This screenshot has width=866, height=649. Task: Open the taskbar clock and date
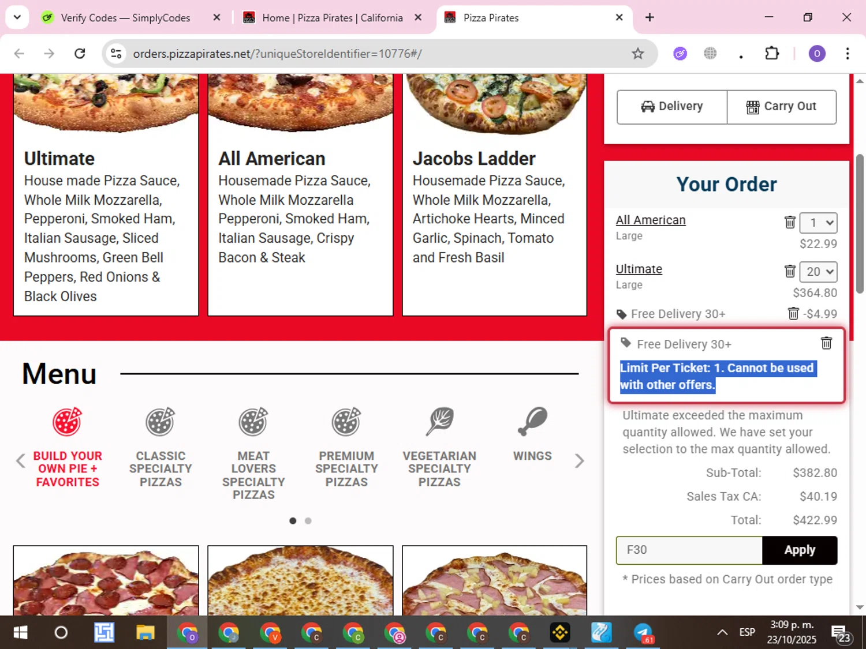792,632
